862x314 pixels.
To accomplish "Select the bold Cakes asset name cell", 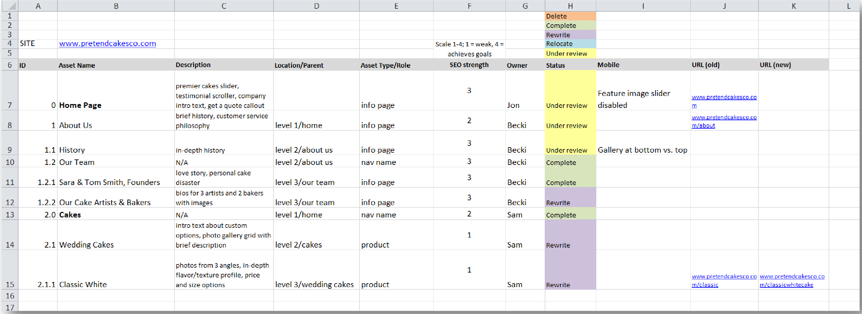I will coord(116,214).
